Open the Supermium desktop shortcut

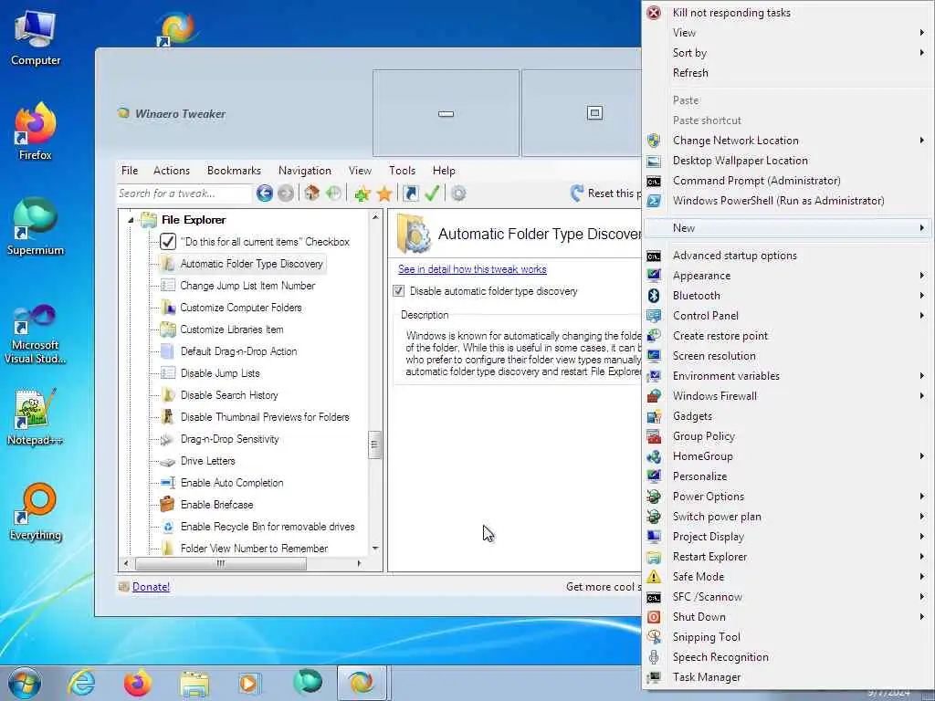click(x=36, y=226)
